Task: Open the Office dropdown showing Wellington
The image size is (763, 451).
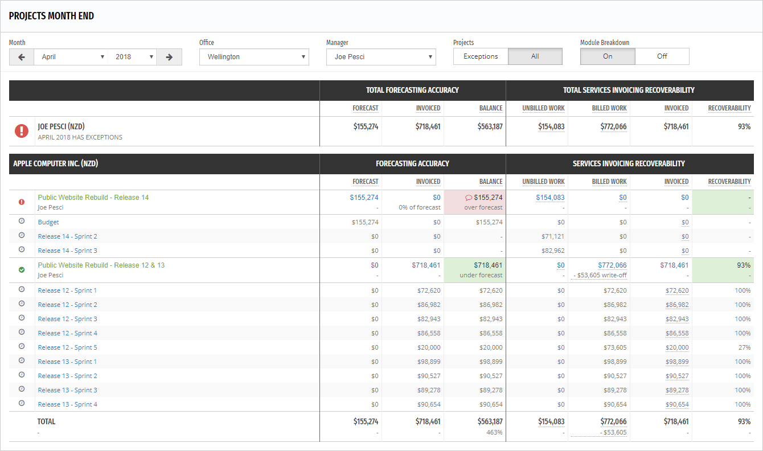Action: pyautogui.click(x=254, y=57)
